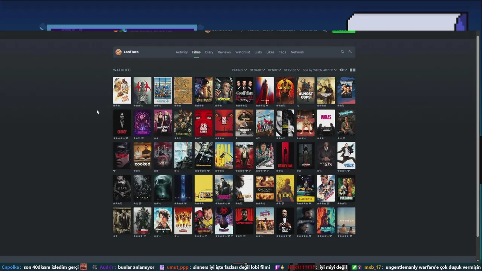Open the Novocaine poster

point(224,90)
